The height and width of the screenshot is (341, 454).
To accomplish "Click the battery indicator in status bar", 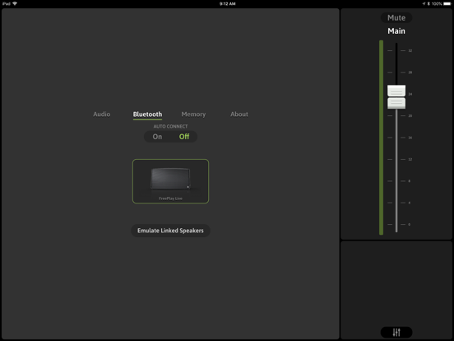I will (x=447, y=4).
